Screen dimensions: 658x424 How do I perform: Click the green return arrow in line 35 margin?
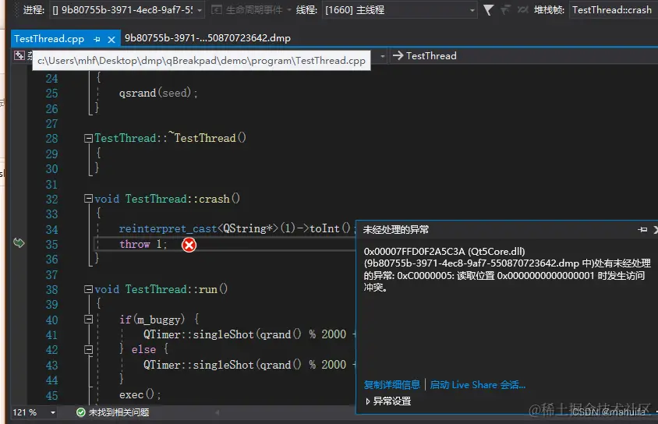(x=19, y=243)
